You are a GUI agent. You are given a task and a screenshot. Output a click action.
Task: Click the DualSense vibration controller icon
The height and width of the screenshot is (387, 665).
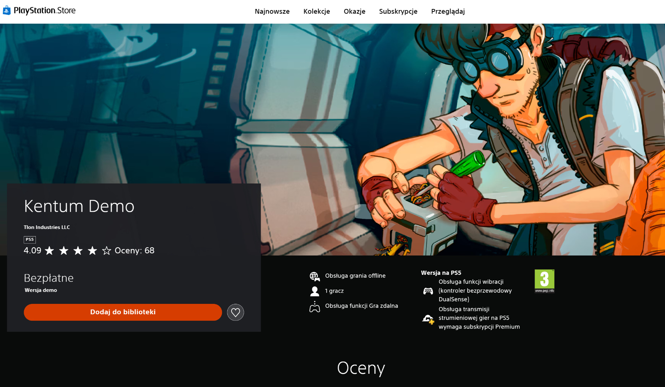pyautogui.click(x=428, y=291)
